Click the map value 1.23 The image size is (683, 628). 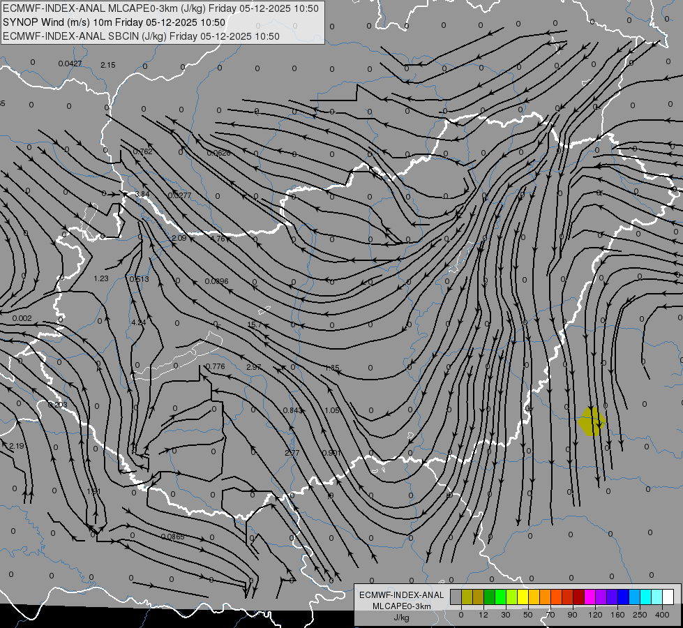coord(101,278)
